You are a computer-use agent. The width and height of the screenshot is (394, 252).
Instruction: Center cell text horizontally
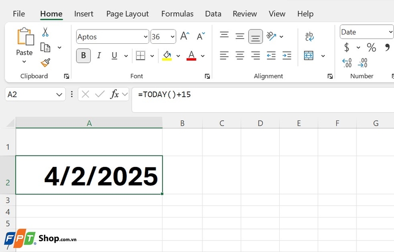(x=240, y=55)
